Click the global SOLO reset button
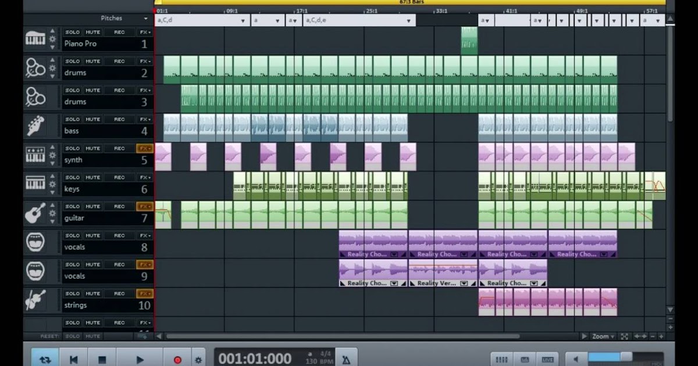The image size is (698, 366). click(x=73, y=336)
